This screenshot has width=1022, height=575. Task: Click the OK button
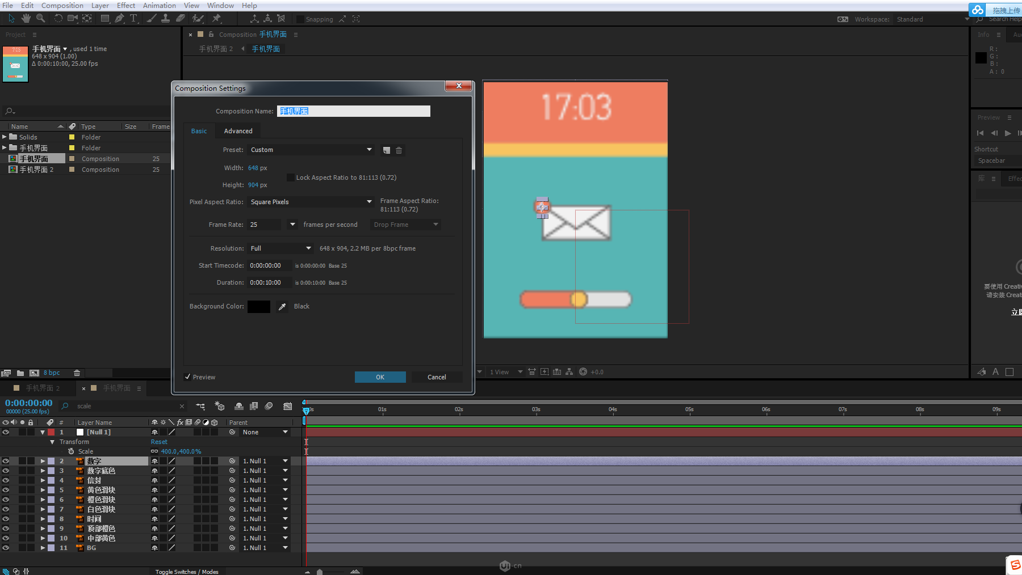(380, 377)
